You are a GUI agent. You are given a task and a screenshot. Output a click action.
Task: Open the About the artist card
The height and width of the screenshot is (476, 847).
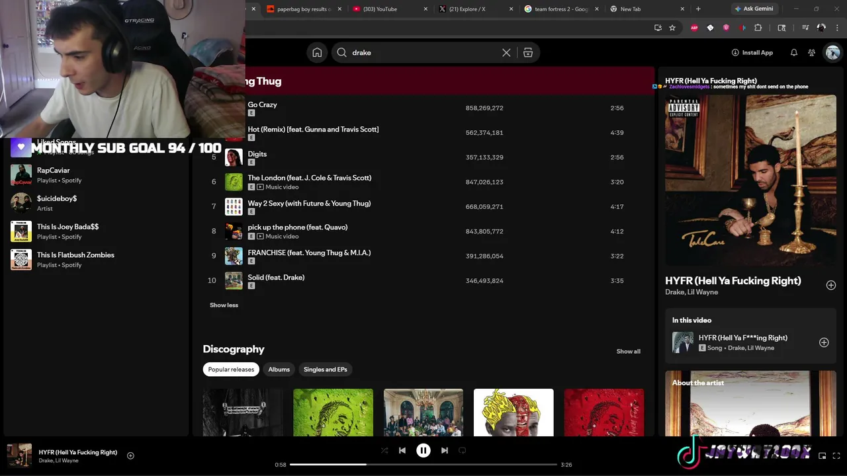tap(750, 403)
